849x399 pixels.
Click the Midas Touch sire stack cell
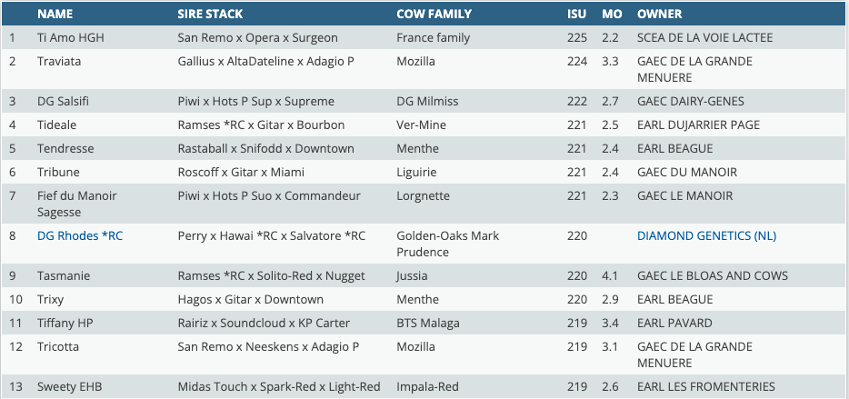pos(278,386)
